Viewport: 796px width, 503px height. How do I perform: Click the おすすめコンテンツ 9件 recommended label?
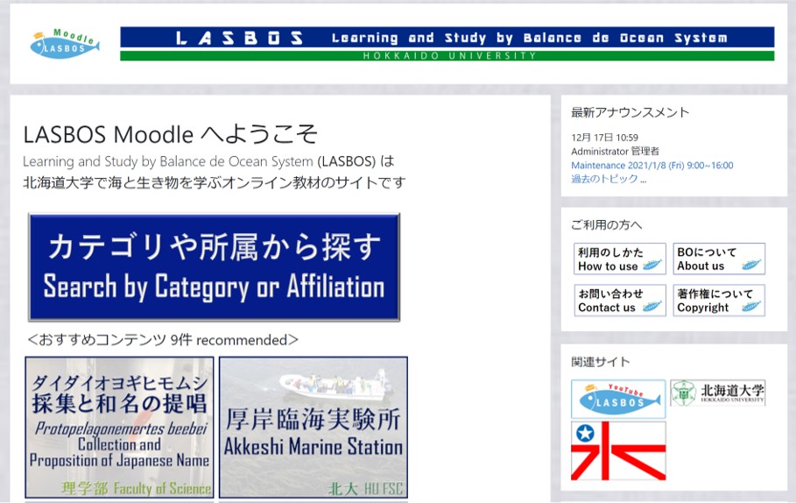[162, 339]
